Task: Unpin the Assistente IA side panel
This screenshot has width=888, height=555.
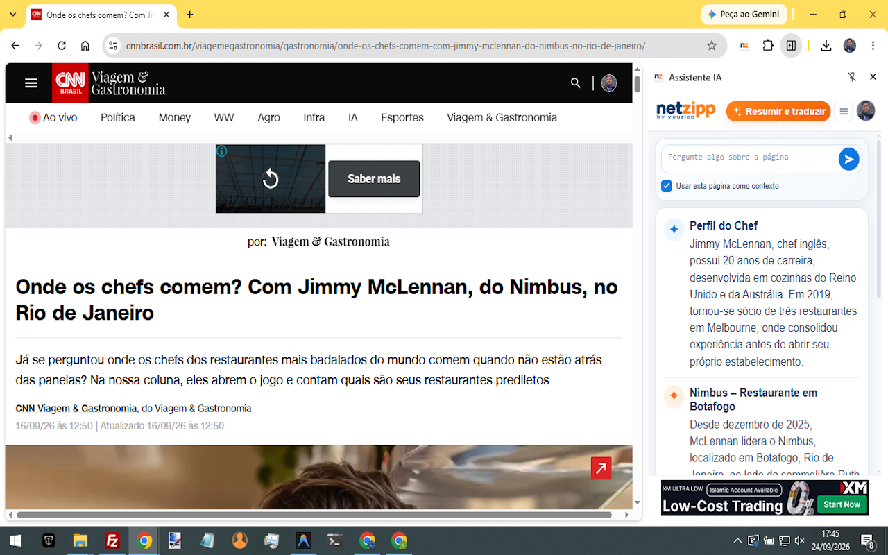Action: click(x=852, y=77)
